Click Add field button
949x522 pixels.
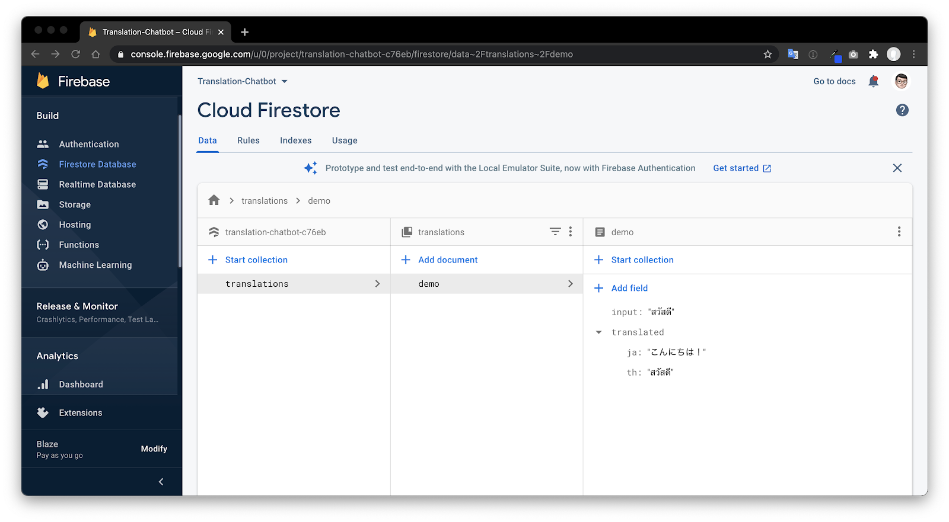point(622,288)
